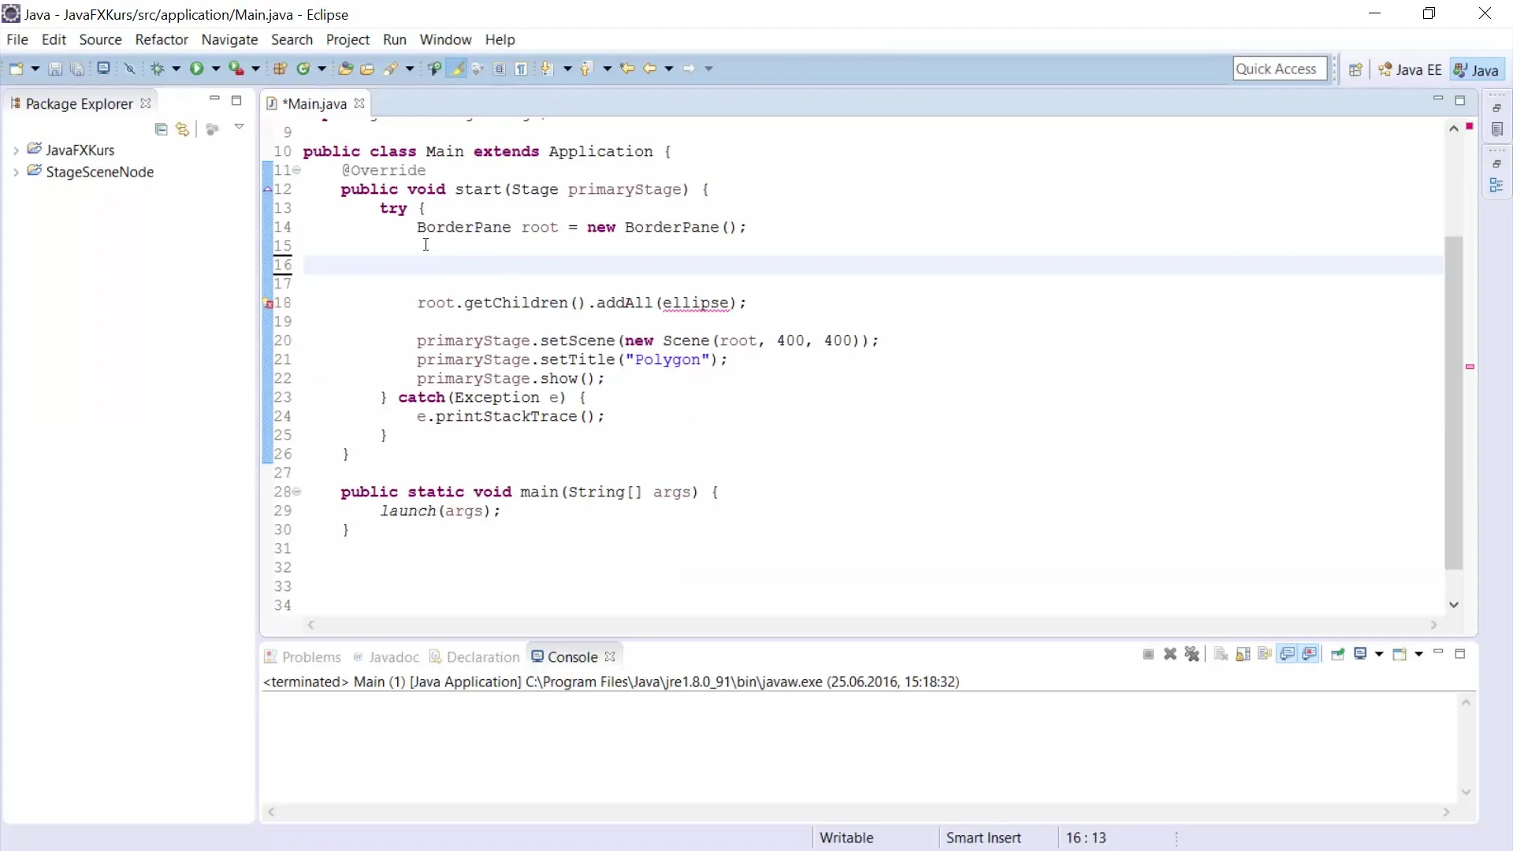The image size is (1513, 851).
Task: Click the New Java Class icon
Action: coord(303,69)
